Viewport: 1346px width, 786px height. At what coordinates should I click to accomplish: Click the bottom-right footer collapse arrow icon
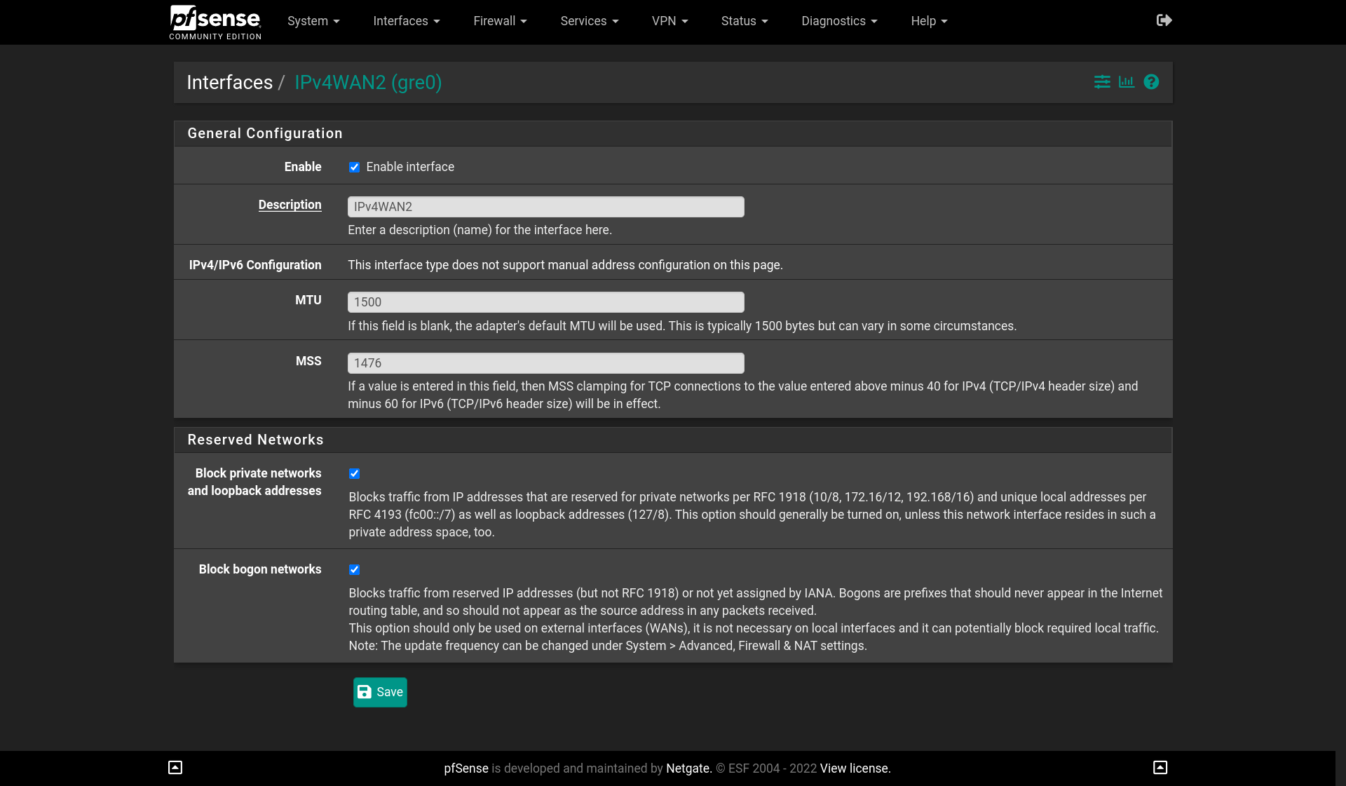[x=1160, y=768]
